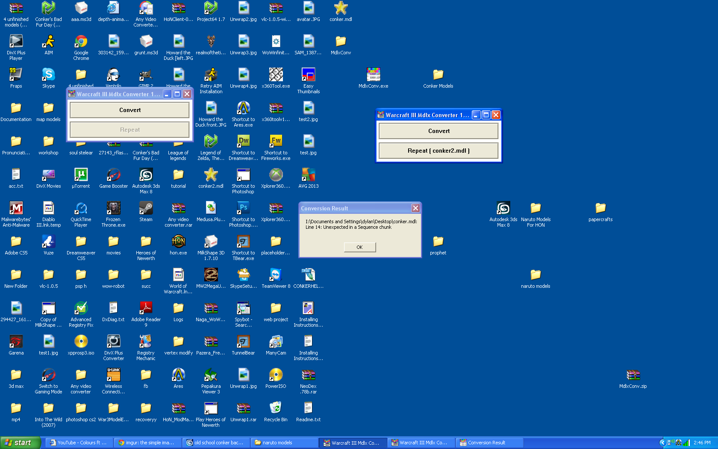Viewport: 718px width, 449px height.
Task: Click Convert in the left Mdlx Converter window
Action: (x=129, y=110)
